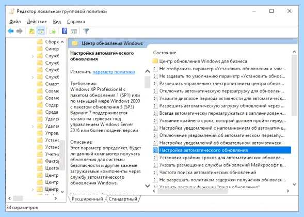The image size is (304, 217).
Task: Switch to the Расширенный tab
Action: [87, 199]
